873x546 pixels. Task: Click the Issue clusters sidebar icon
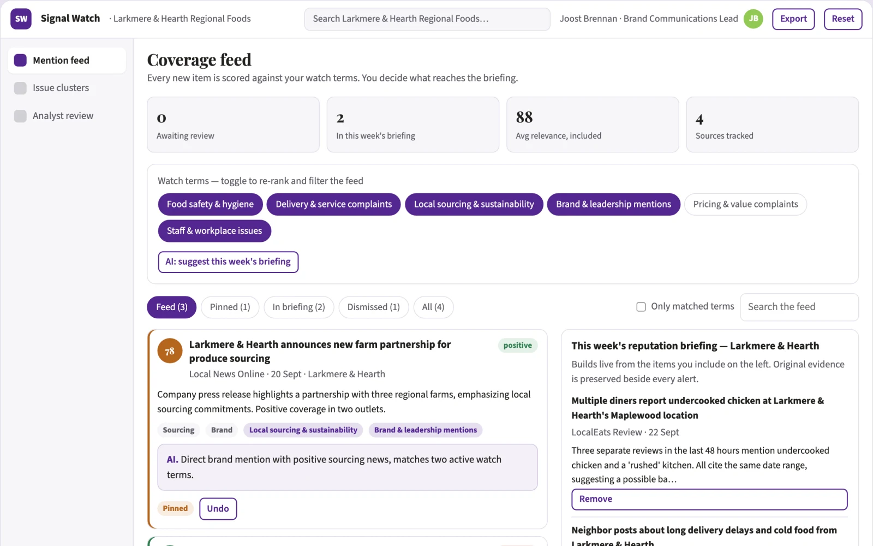tap(20, 88)
